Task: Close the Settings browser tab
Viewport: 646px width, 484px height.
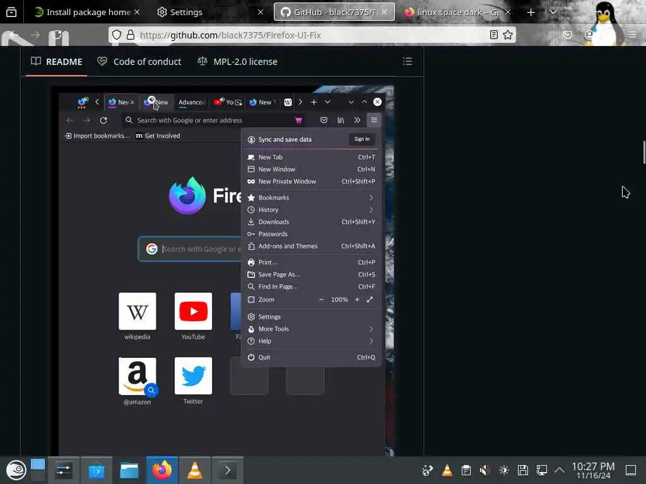Action: coord(261,12)
